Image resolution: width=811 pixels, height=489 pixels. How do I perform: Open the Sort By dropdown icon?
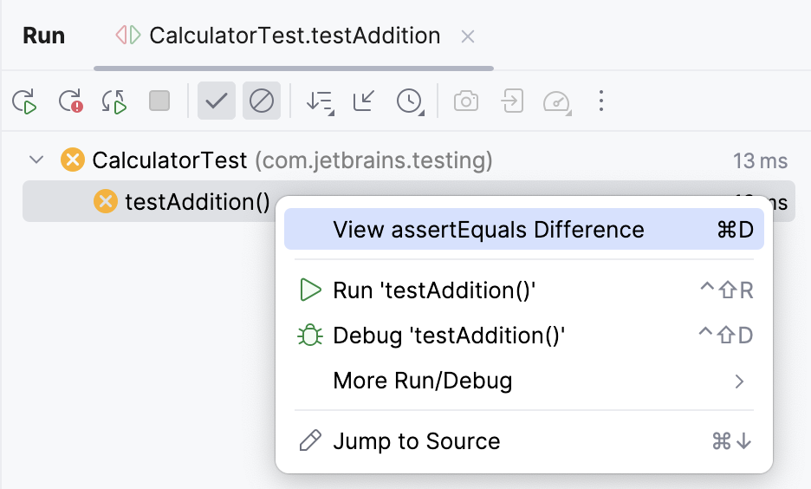click(320, 101)
